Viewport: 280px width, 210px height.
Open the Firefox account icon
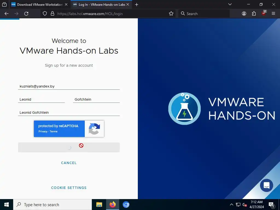(x=244, y=14)
